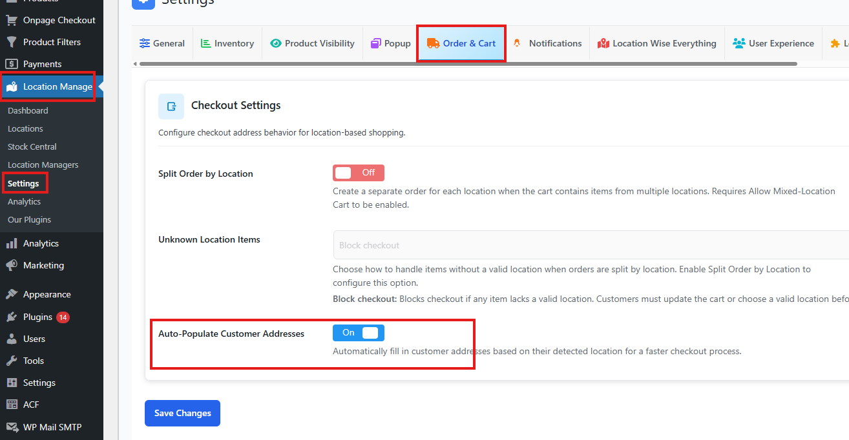849x440 pixels.
Task: Open Stock Central submenu link
Action: point(32,146)
